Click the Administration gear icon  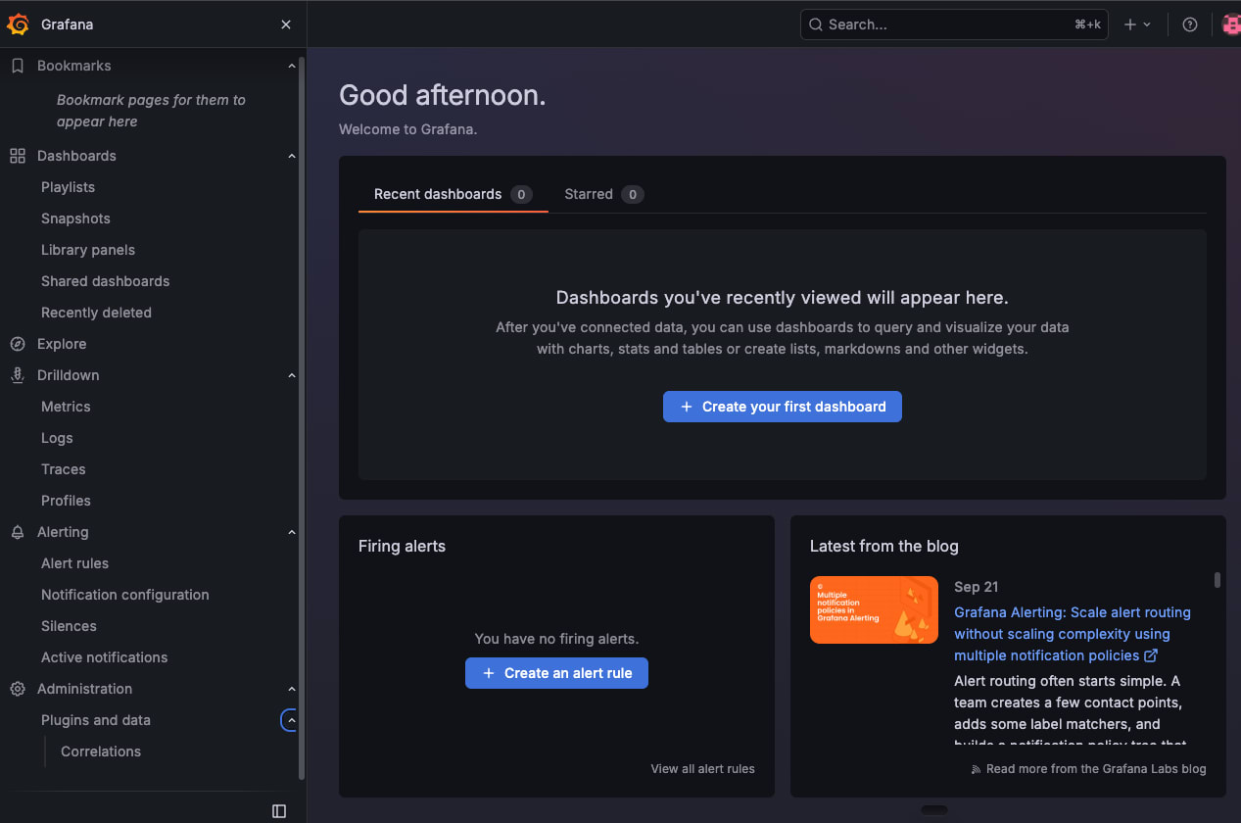click(x=17, y=689)
